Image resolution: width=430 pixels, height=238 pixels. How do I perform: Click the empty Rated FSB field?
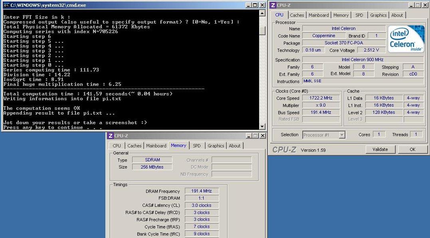[321, 119]
